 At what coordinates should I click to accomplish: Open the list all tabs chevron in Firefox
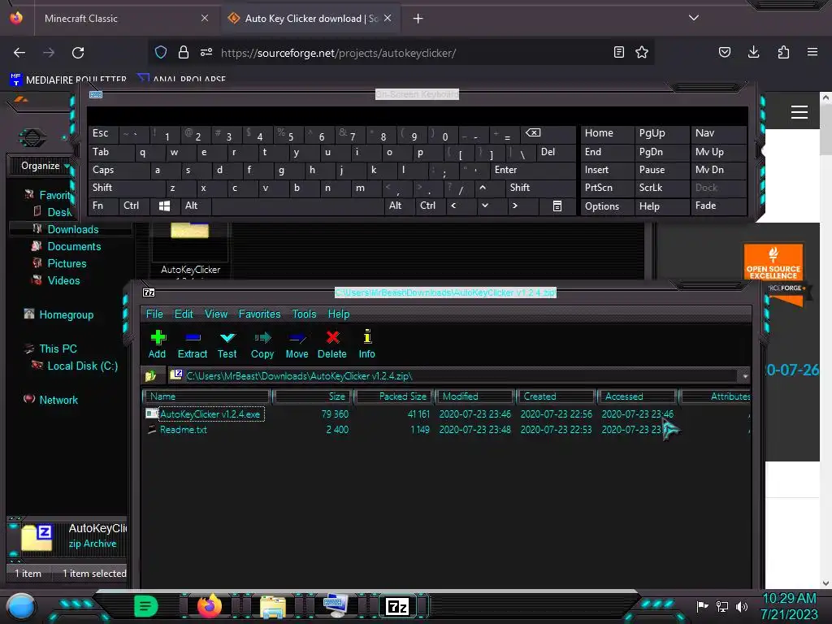(694, 18)
